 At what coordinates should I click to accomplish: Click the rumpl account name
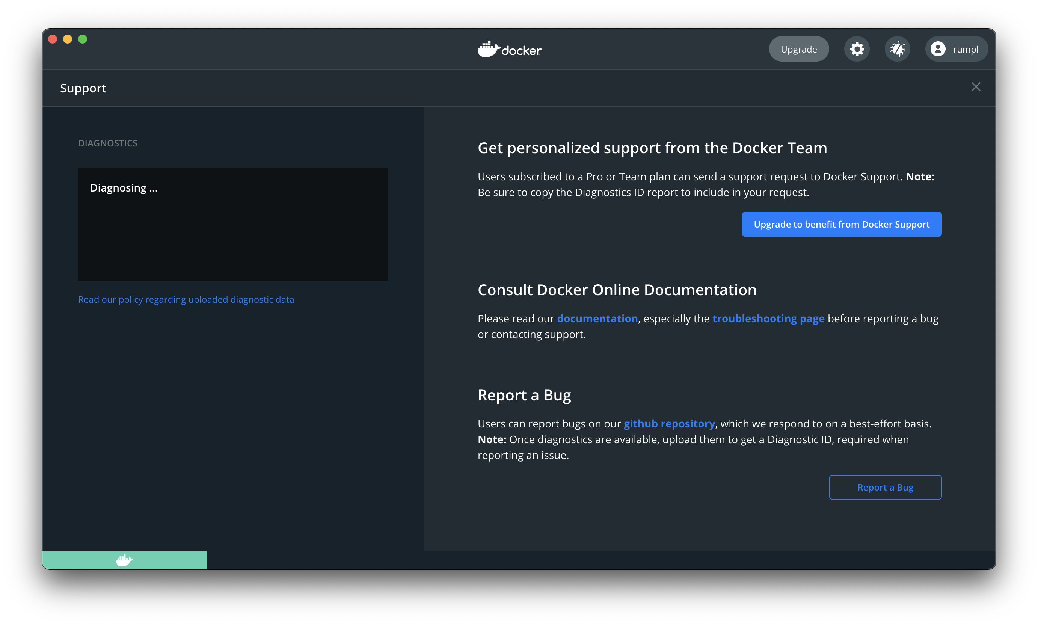click(x=965, y=49)
